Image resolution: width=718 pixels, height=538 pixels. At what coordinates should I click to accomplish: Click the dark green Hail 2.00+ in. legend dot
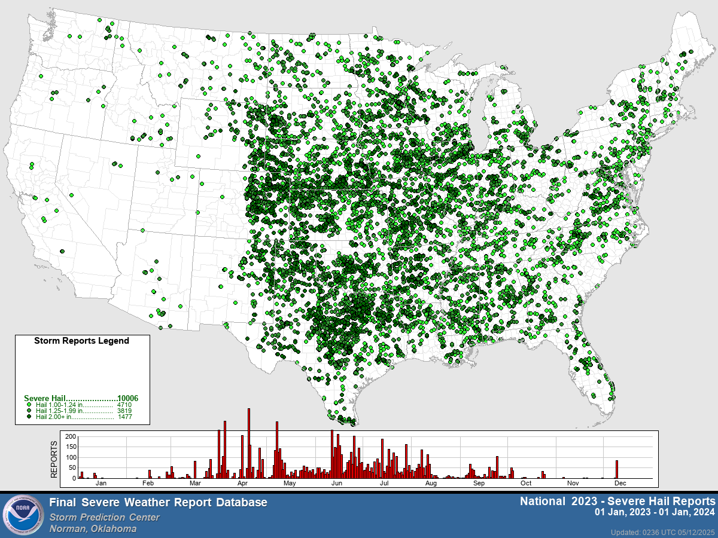click(x=29, y=417)
